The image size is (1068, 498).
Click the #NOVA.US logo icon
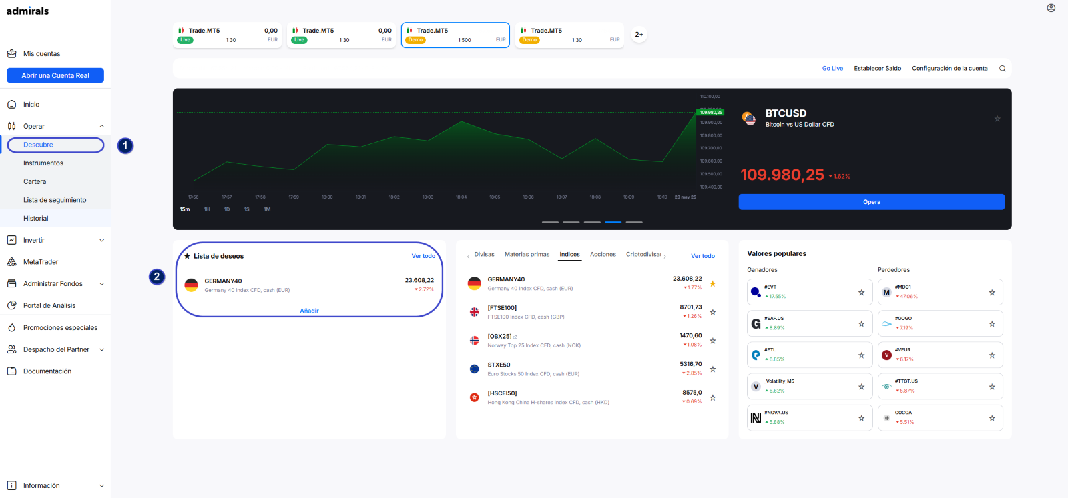(x=756, y=418)
